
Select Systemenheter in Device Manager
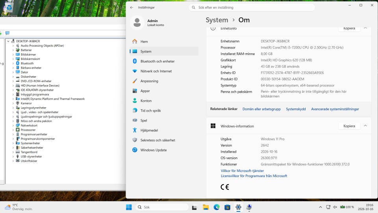(x=30, y=143)
